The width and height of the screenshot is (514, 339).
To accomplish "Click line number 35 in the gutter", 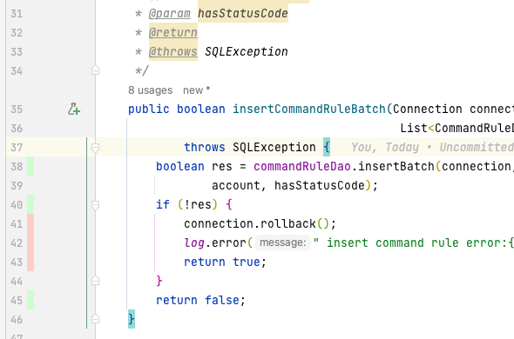I will tap(17, 110).
